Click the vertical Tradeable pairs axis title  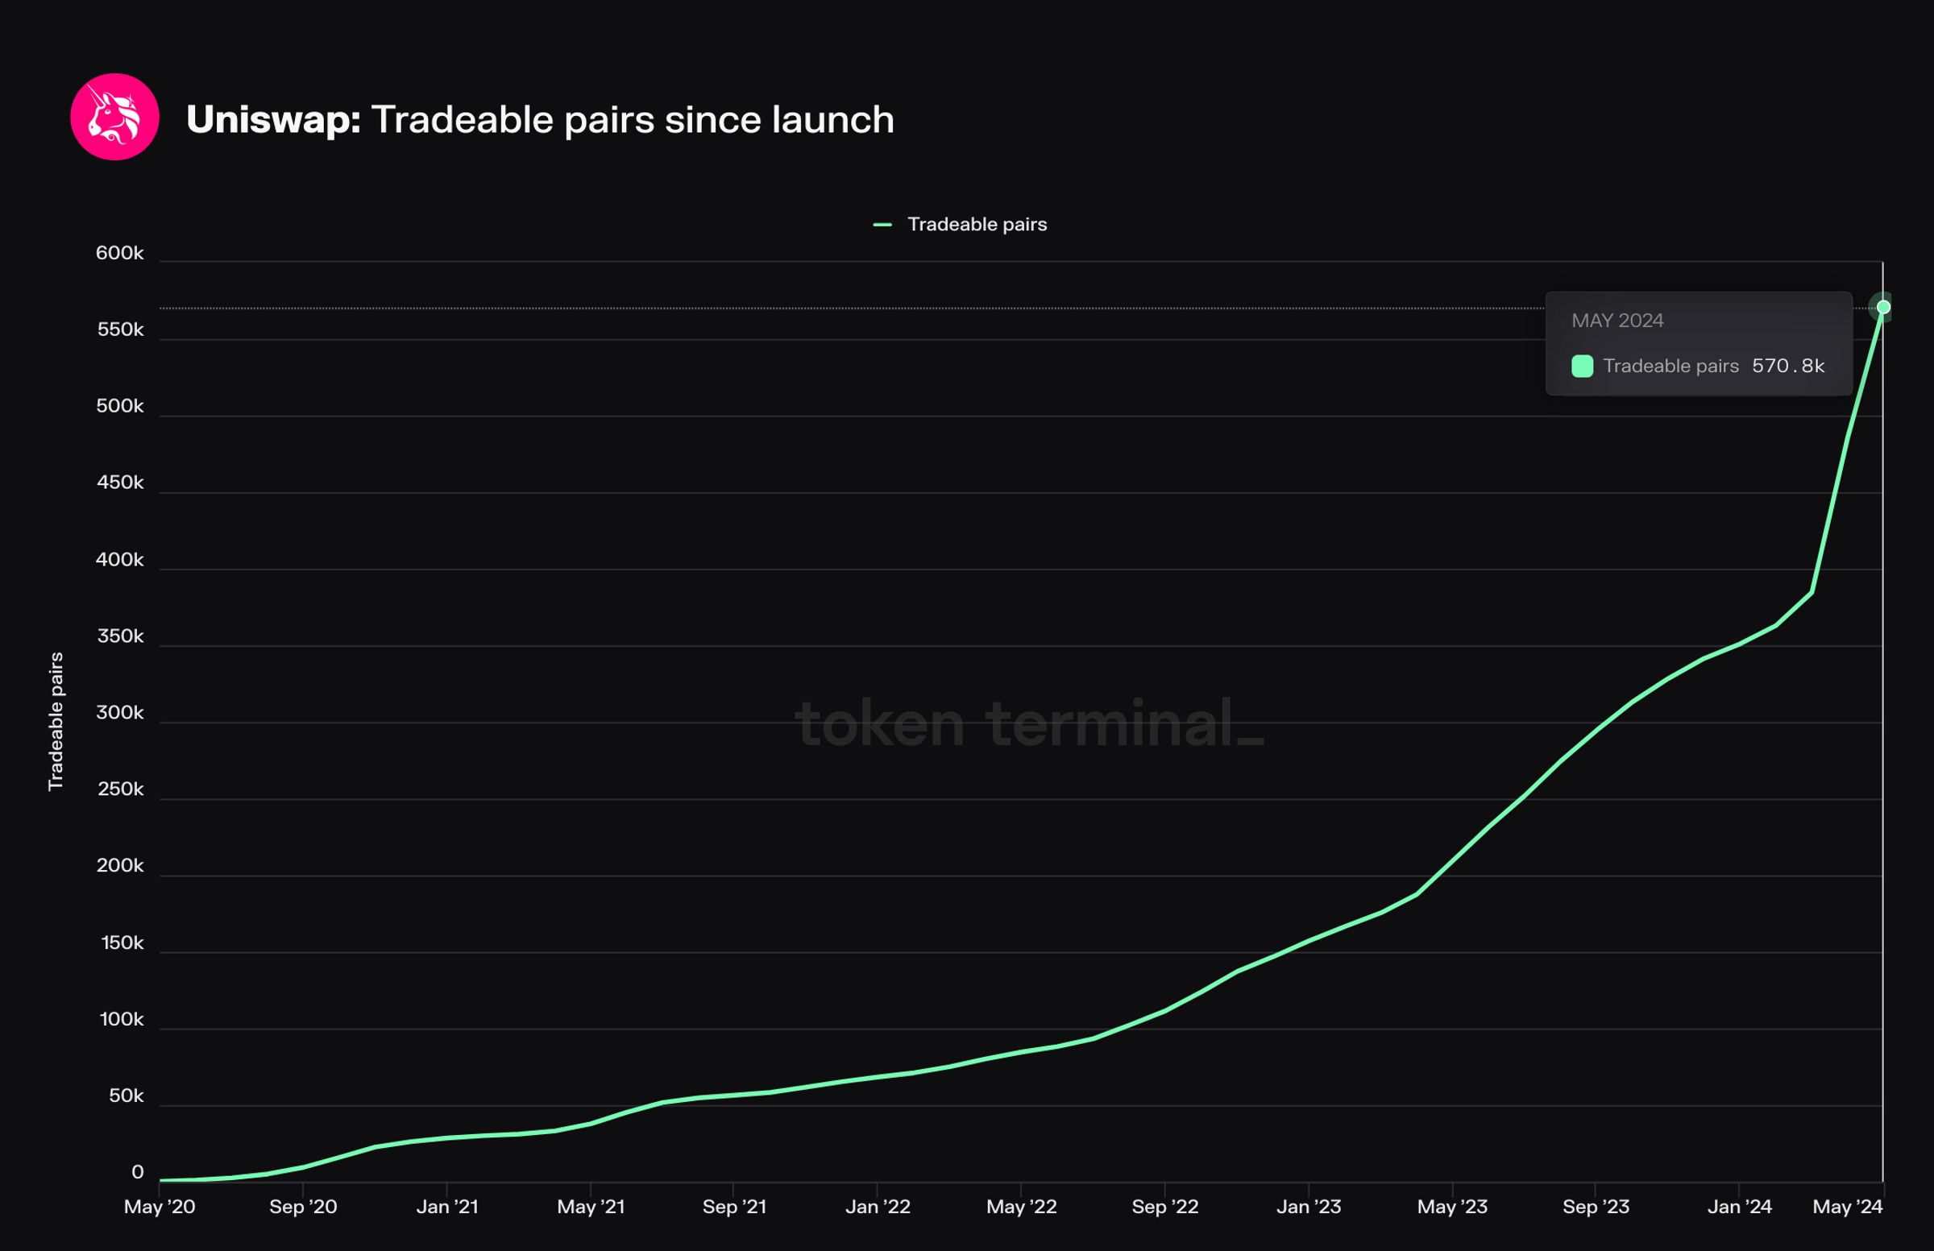(56, 720)
